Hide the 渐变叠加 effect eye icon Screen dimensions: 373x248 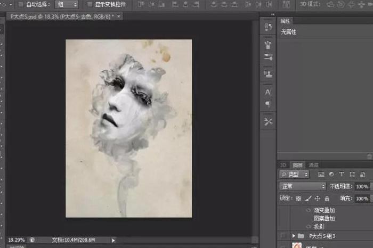[309, 210]
